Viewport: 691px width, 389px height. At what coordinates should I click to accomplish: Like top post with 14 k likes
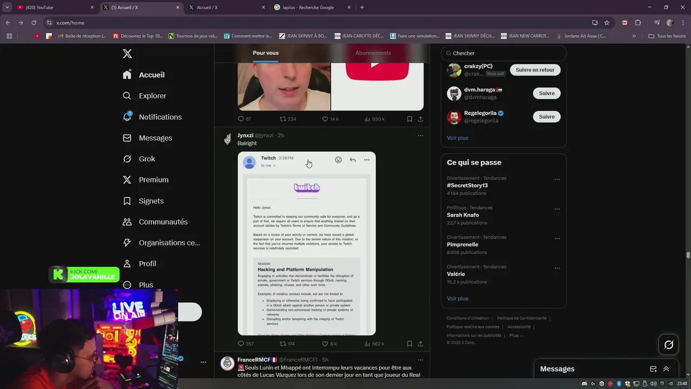(x=330, y=119)
